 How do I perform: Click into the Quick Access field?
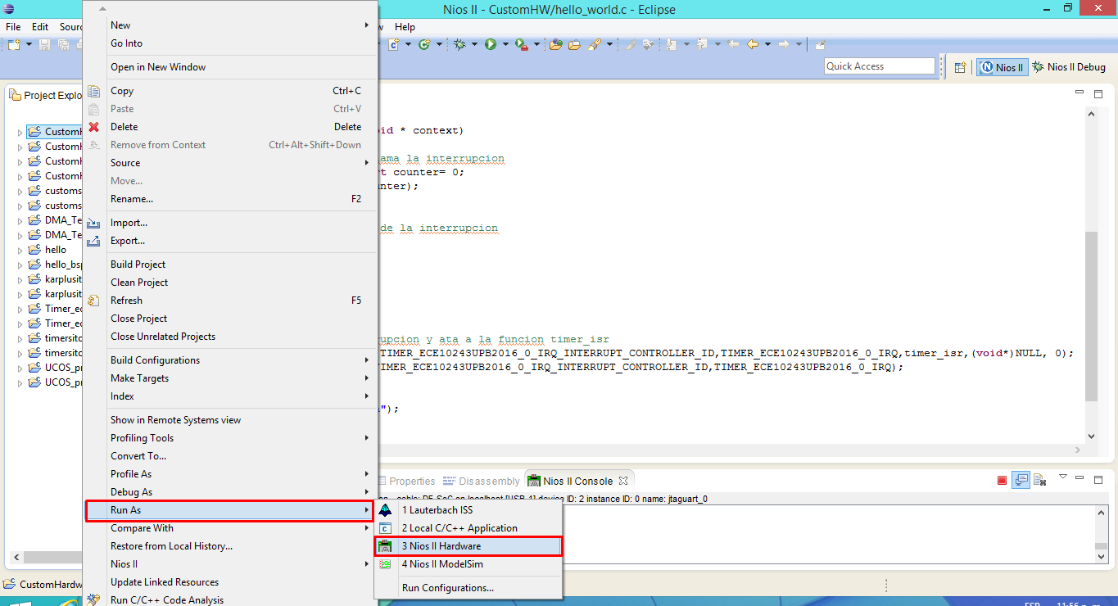point(878,66)
